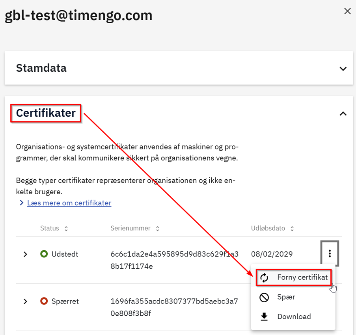The image size is (356, 335).
Task: Click the red Spærret status indicator
Action: [x=44, y=301]
